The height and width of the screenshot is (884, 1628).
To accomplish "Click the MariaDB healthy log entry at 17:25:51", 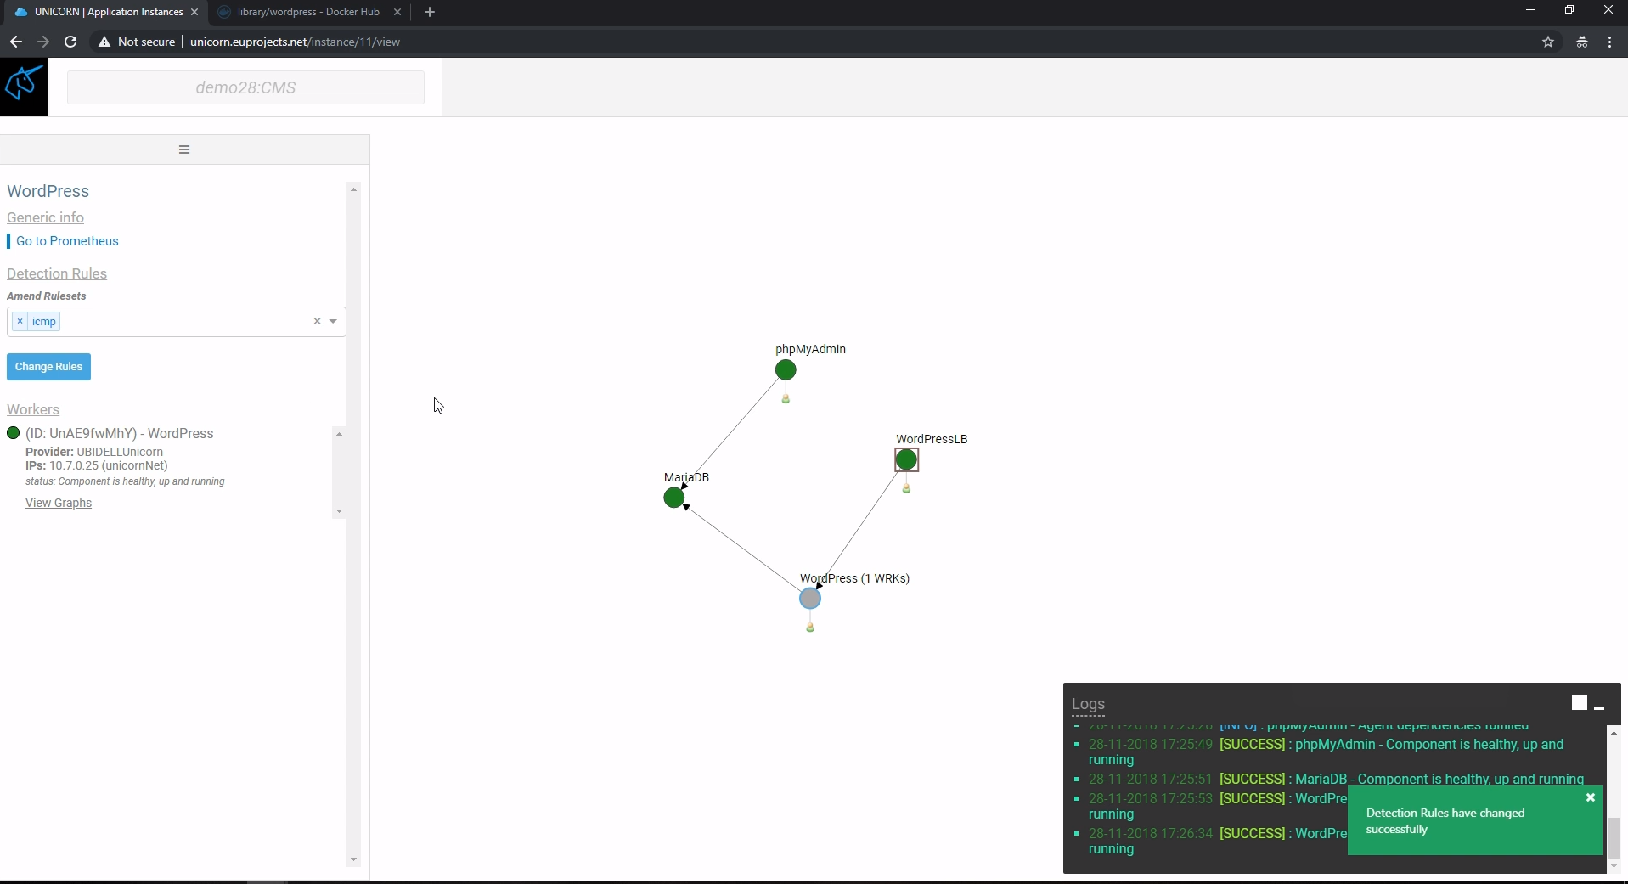I will click(x=1336, y=779).
